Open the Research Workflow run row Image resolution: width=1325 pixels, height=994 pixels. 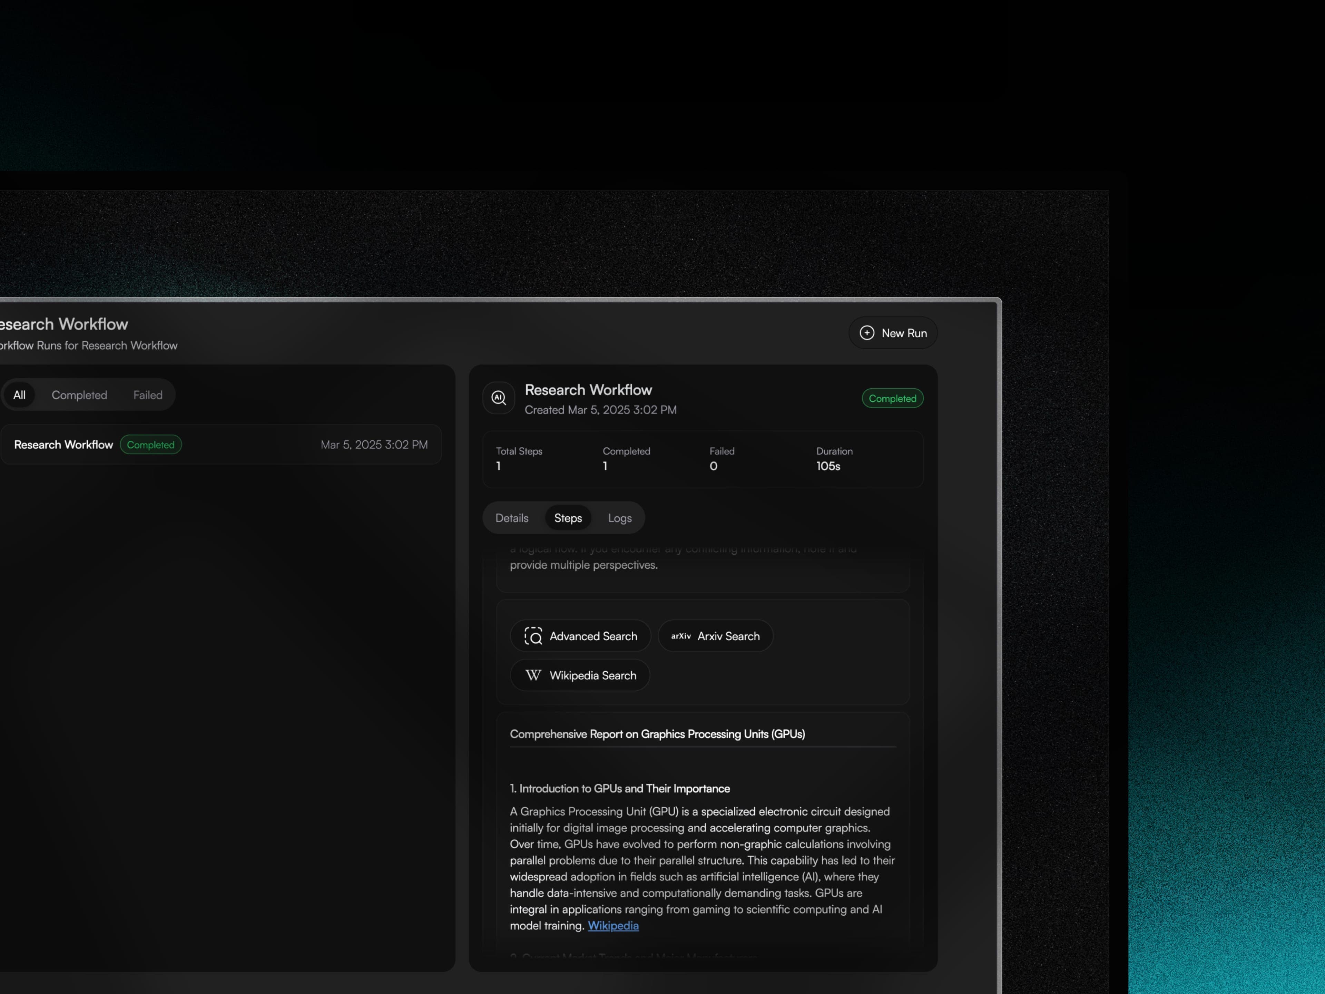(x=220, y=445)
